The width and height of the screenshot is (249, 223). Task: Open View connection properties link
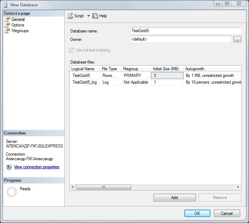pyautogui.click(x=36, y=167)
